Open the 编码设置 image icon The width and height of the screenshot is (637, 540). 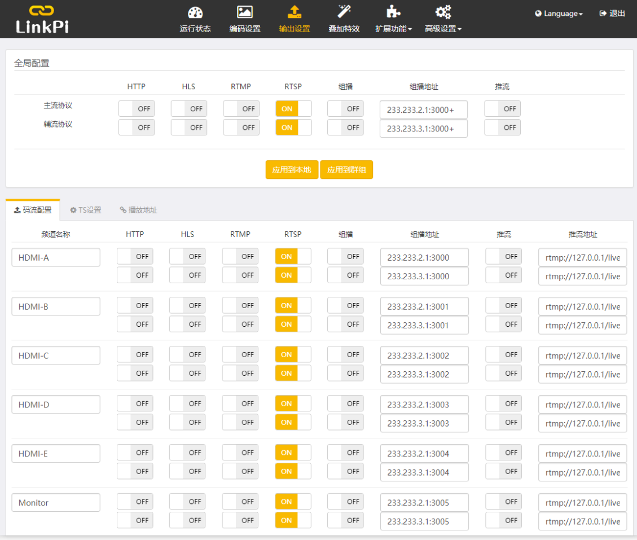coord(244,12)
